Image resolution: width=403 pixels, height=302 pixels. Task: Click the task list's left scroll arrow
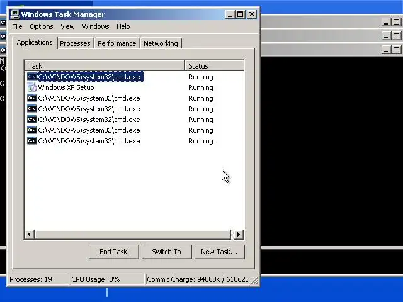[30, 234]
